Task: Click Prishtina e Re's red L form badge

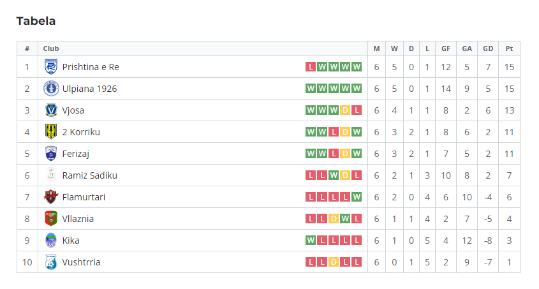Action: coord(311,67)
